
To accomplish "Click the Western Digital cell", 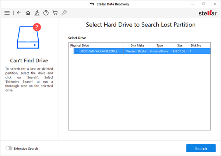I will click(x=136, y=51).
